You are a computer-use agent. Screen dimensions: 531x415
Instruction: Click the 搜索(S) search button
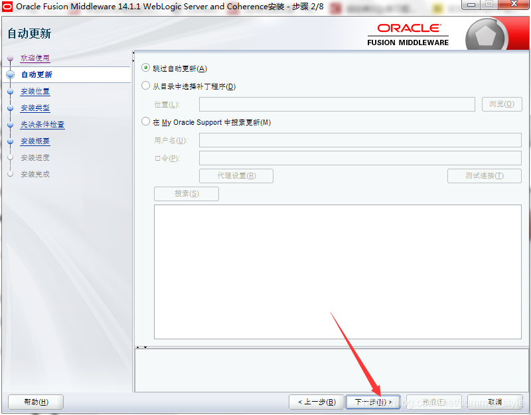click(187, 194)
